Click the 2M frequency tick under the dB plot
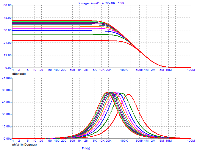197x153 pixels. (x=153, y=70)
